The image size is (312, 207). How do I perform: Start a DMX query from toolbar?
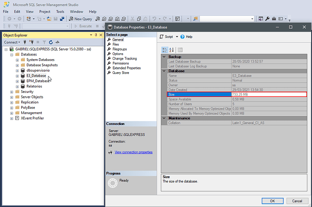click(x=111, y=19)
